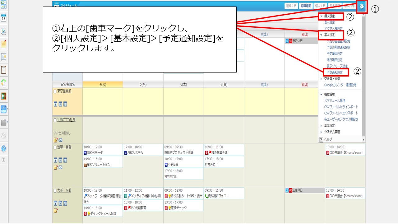Select the 大手 次郎 checkbox
This screenshot has width=398, height=224.
pyautogui.click(x=55, y=191)
